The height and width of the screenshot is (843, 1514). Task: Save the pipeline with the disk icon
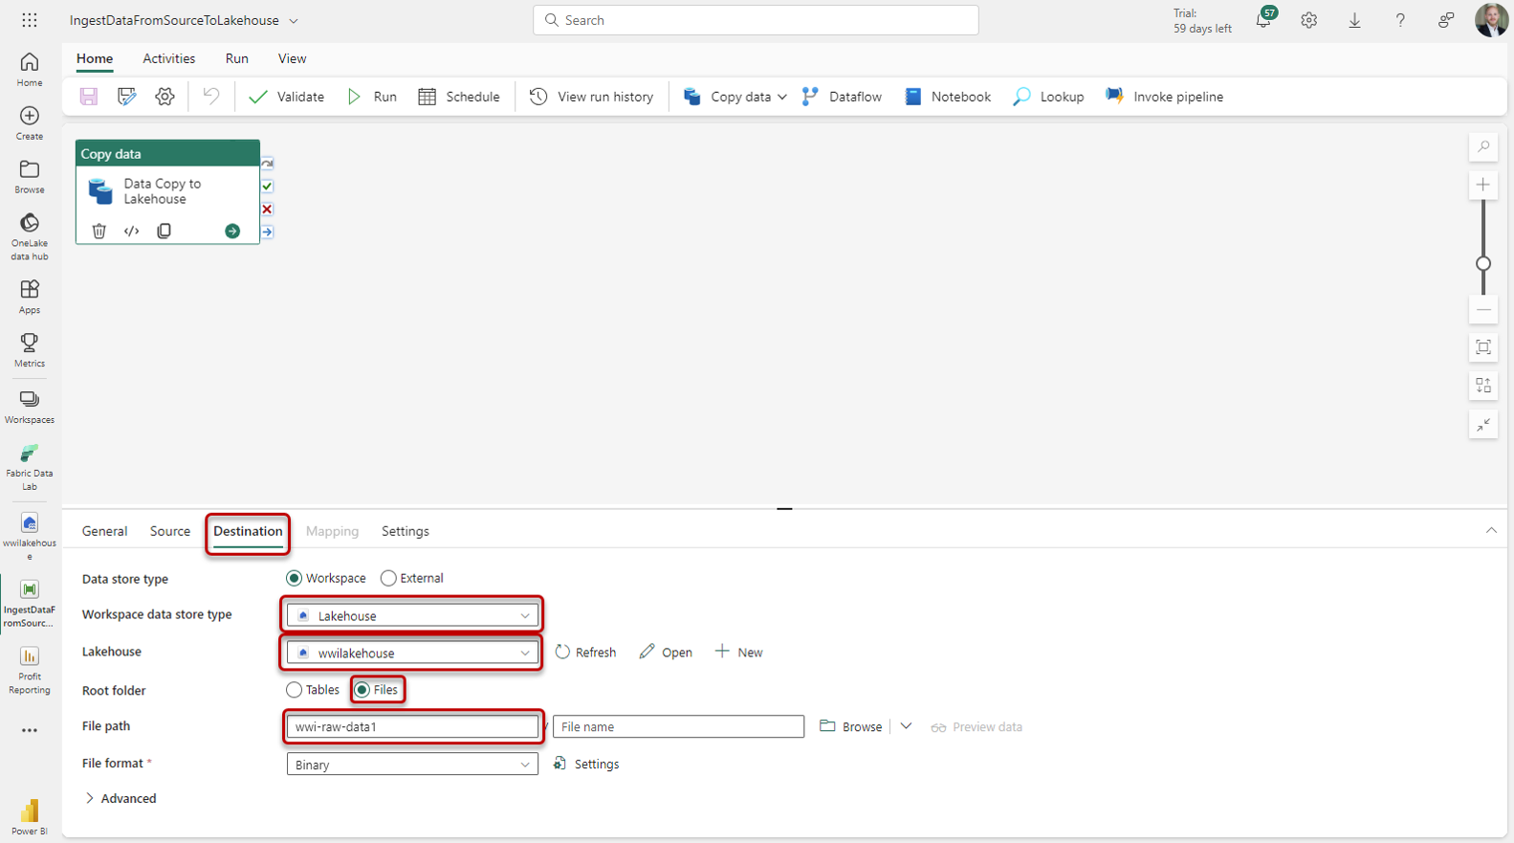click(x=89, y=97)
